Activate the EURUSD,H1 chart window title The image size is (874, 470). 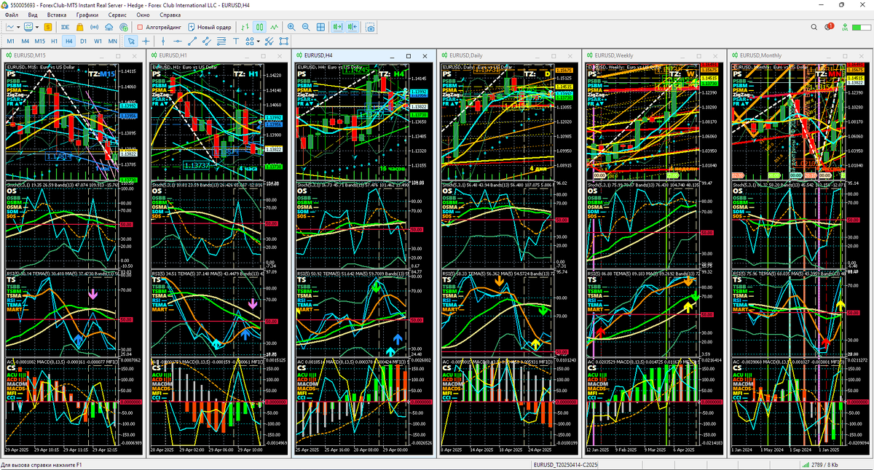pos(173,55)
